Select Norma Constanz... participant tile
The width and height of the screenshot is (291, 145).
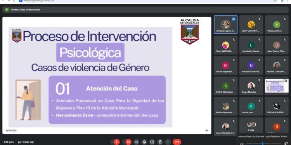click(277, 65)
